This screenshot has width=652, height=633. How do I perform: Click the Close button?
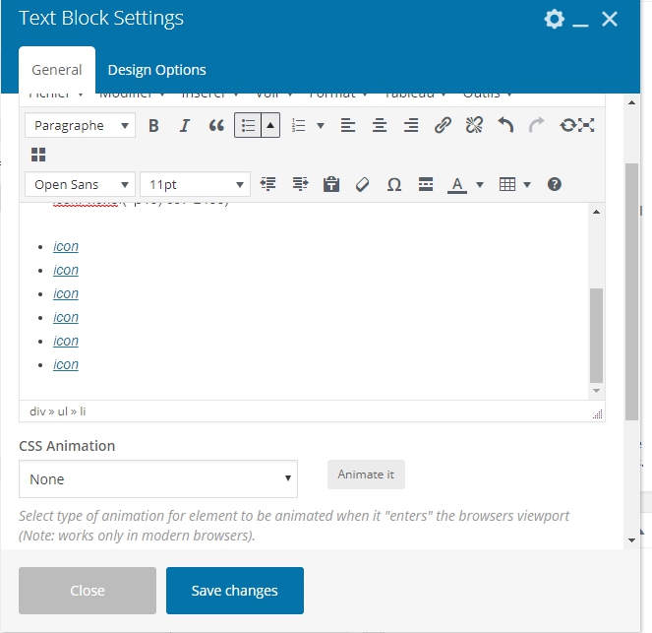88,590
